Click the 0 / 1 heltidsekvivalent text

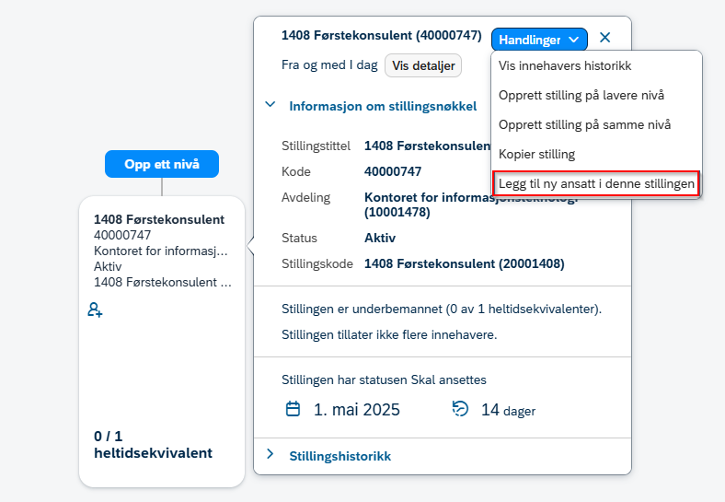pyautogui.click(x=153, y=445)
